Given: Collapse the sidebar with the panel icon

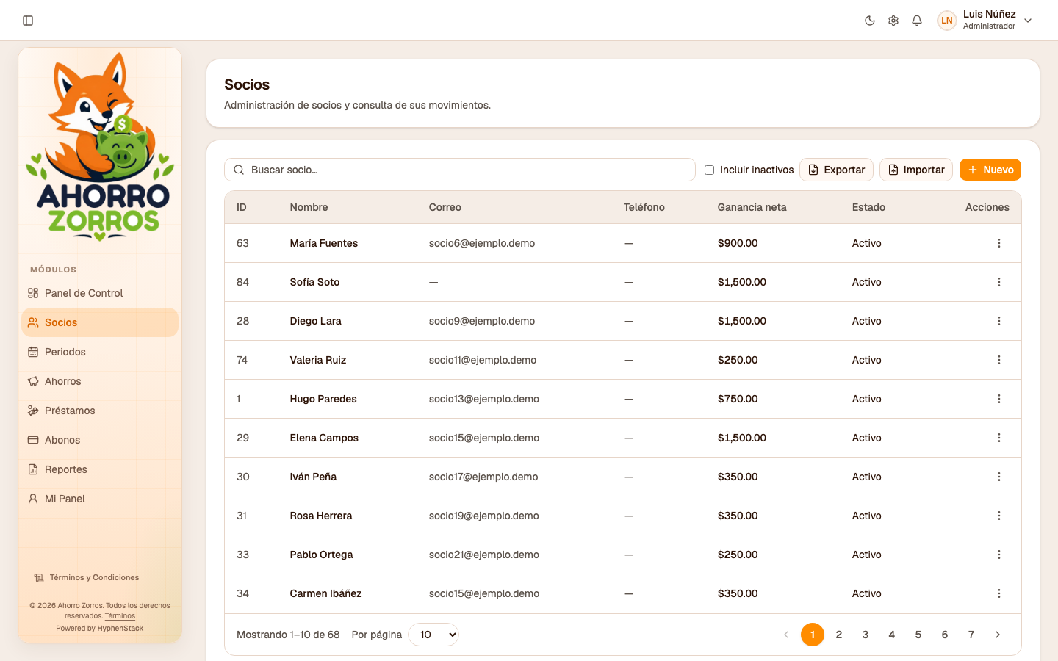Looking at the screenshot, I should (x=28, y=21).
